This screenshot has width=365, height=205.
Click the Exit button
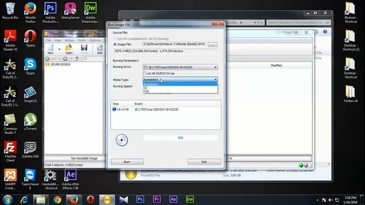pos(204,162)
